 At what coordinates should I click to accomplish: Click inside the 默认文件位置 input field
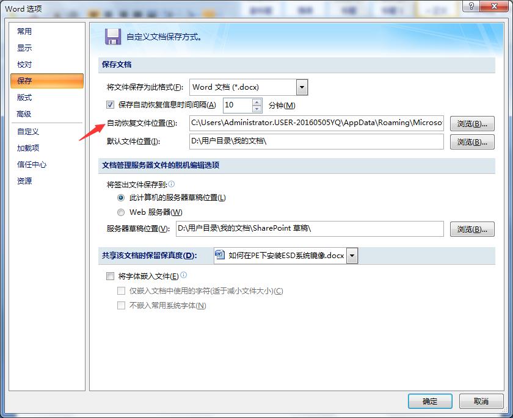(x=305, y=142)
